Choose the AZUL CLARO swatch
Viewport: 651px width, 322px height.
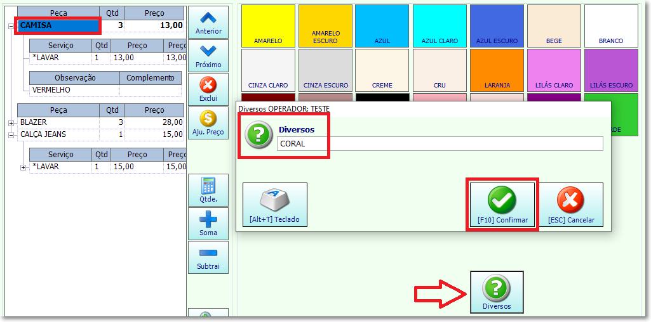click(x=440, y=26)
